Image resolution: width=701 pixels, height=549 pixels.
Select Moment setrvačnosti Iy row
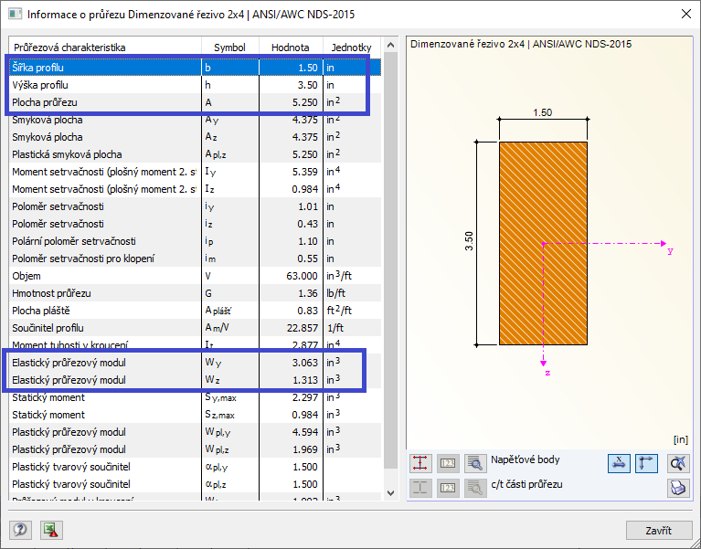tap(195, 172)
